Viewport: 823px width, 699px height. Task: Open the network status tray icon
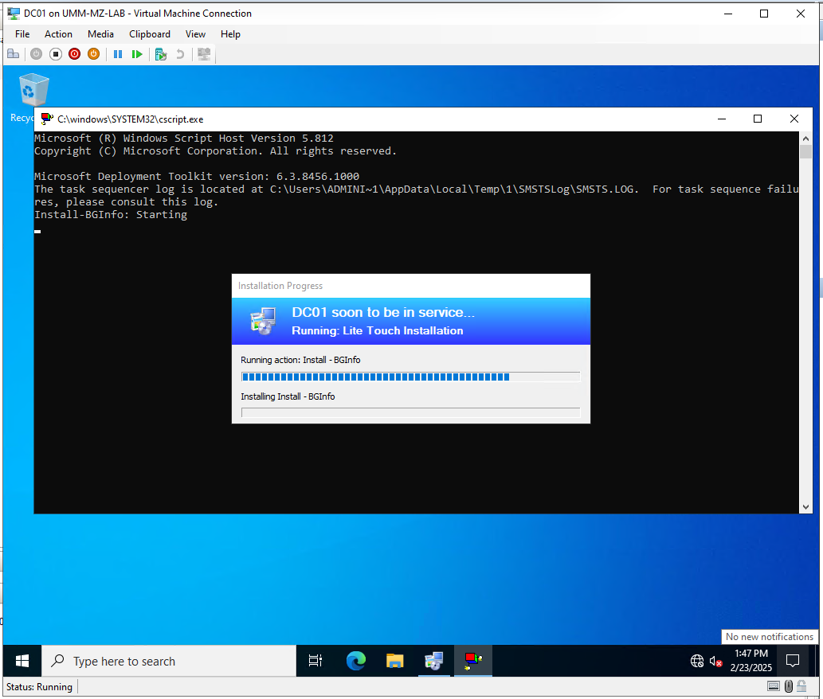(x=696, y=661)
